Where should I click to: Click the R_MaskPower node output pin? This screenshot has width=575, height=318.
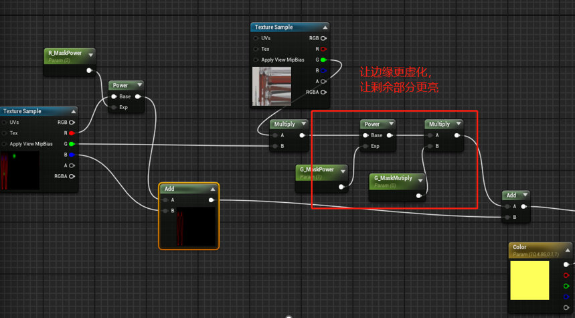(x=90, y=70)
